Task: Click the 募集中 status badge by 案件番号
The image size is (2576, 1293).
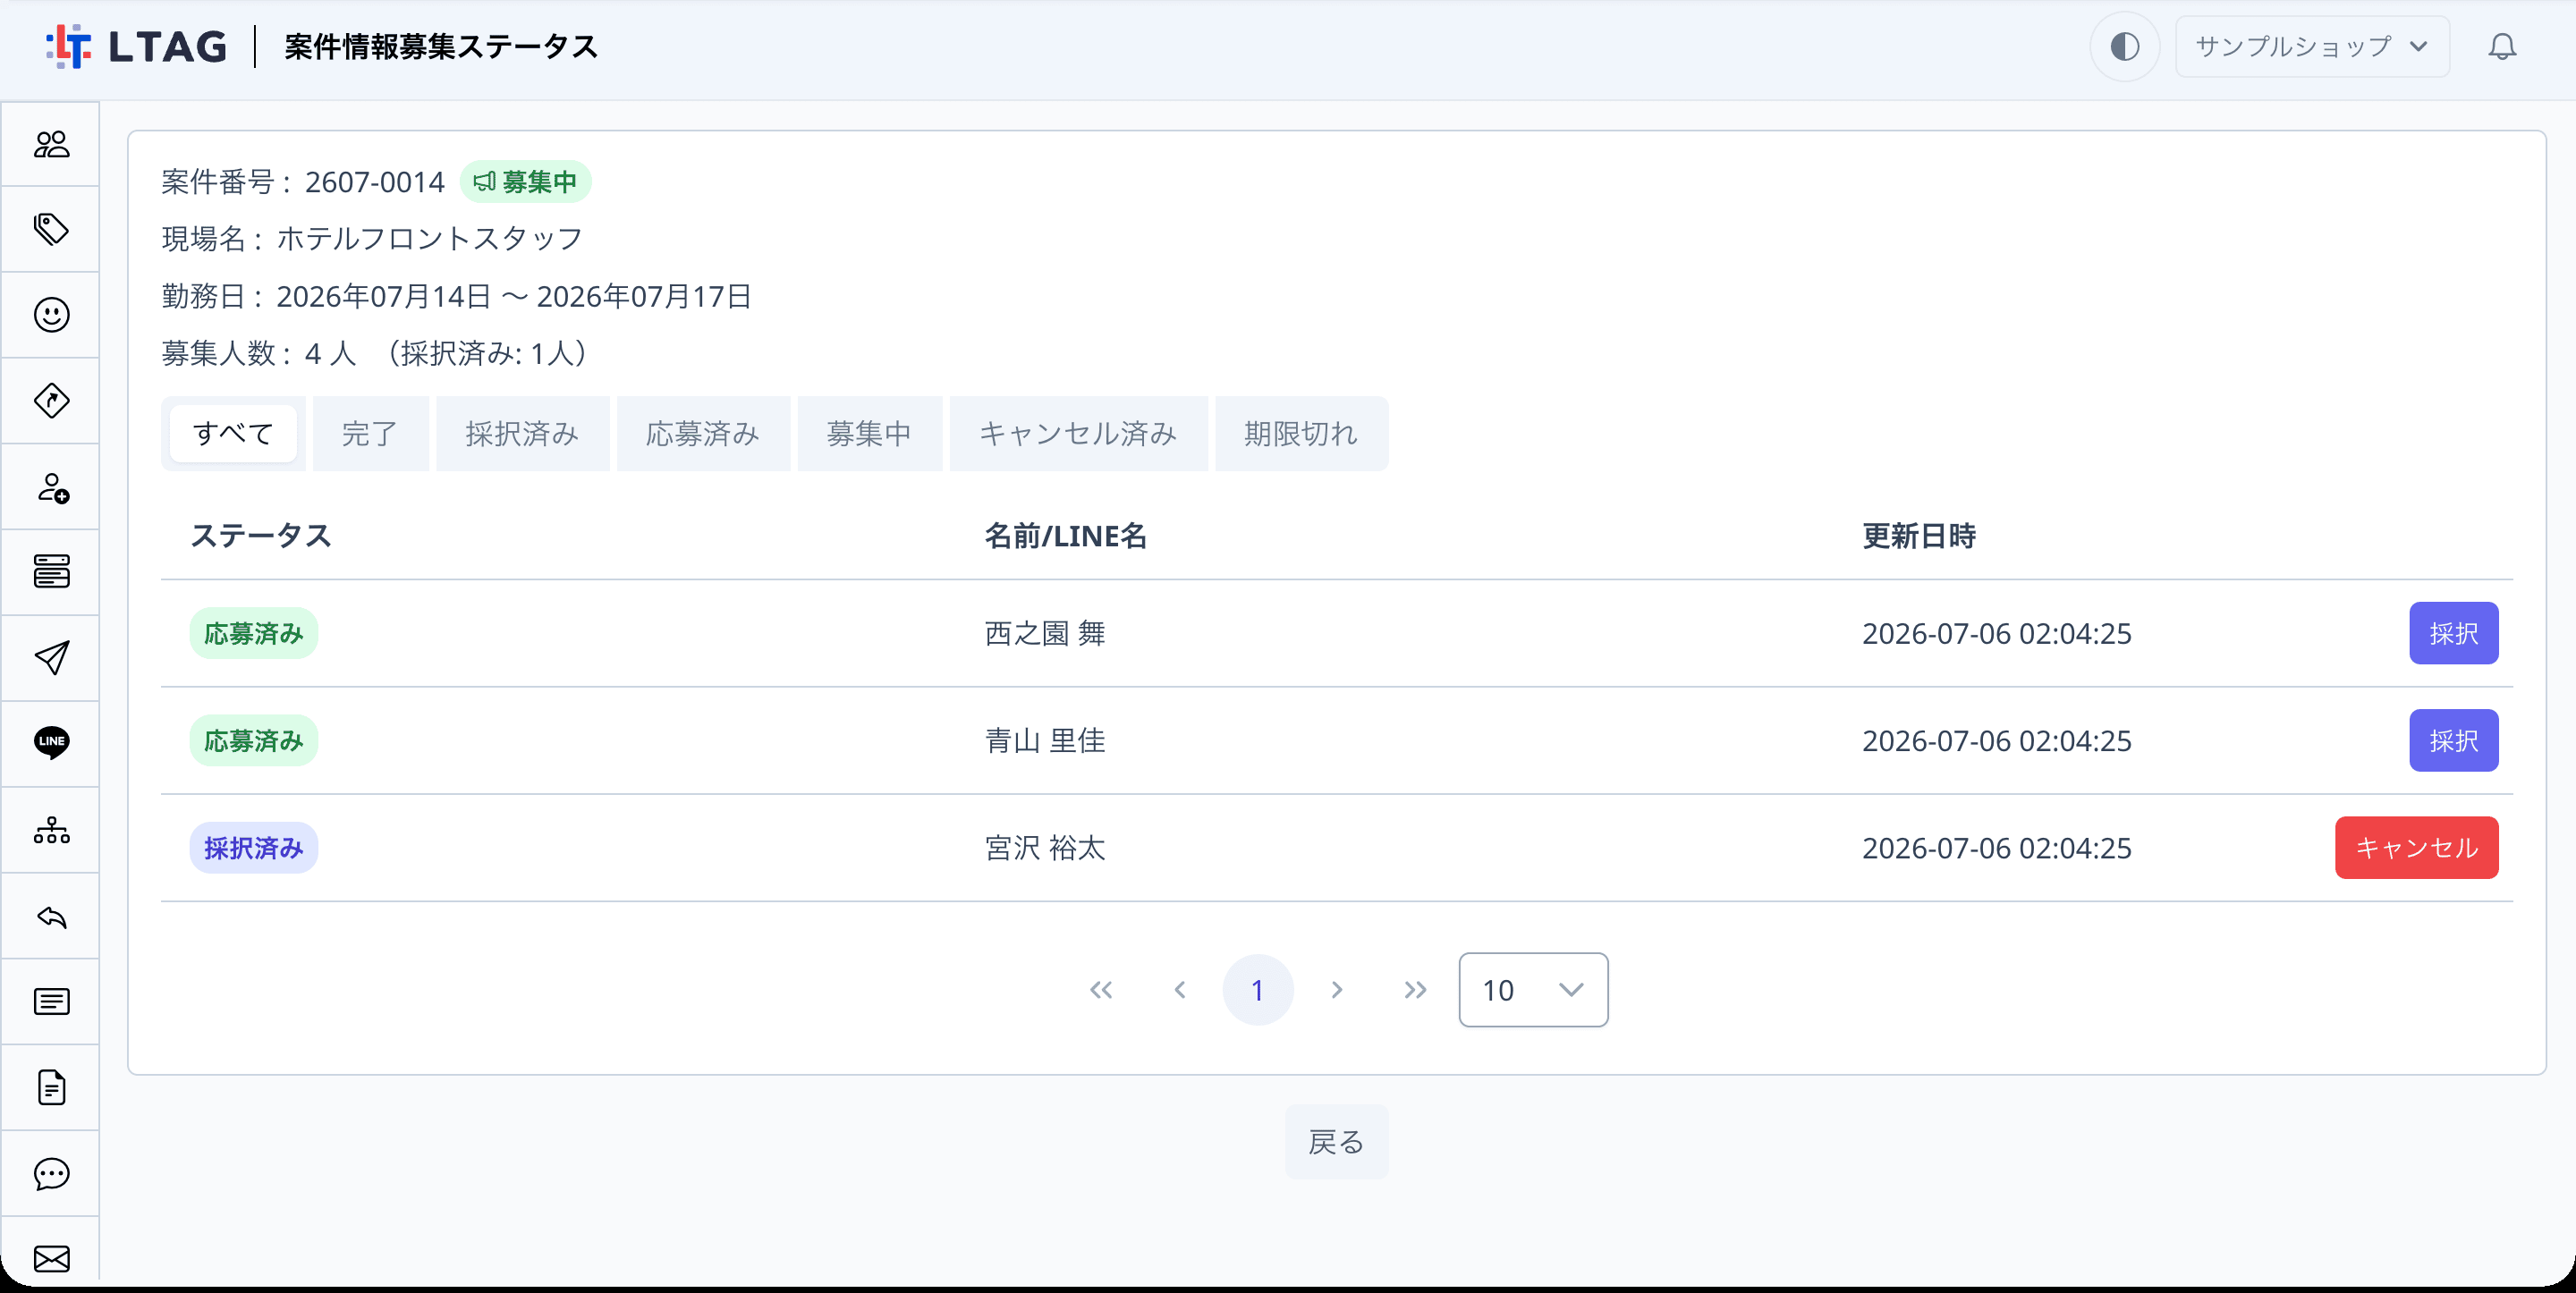Action: [x=525, y=182]
